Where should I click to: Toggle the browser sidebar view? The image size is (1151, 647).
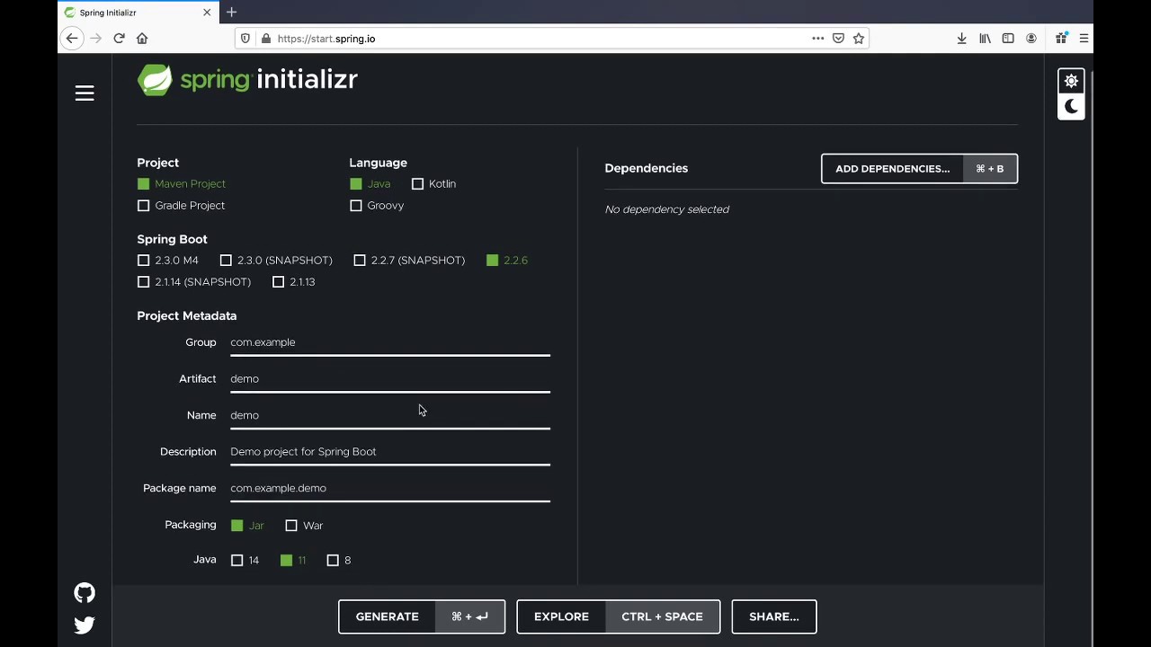pyautogui.click(x=1008, y=39)
